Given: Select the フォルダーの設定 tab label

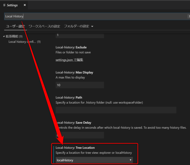Looking at the screenshot, I should pyautogui.click(x=76, y=26).
